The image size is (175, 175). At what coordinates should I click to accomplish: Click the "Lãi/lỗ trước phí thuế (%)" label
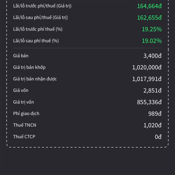click(38, 29)
